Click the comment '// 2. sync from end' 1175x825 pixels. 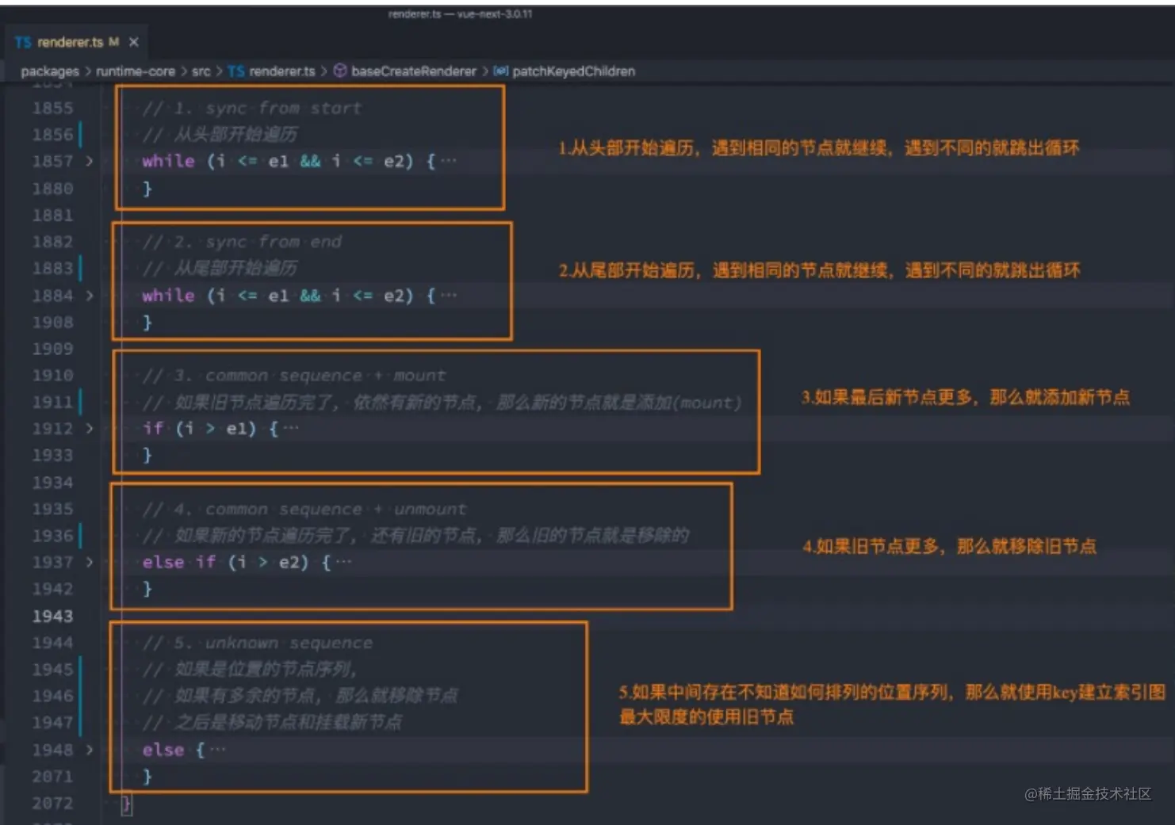pyautogui.click(x=243, y=242)
